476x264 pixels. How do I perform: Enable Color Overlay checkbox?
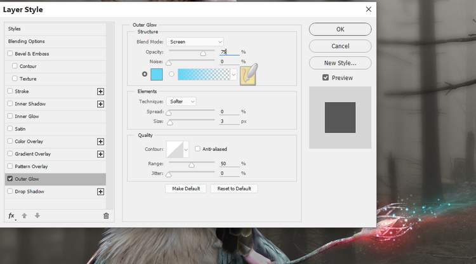pos(10,141)
